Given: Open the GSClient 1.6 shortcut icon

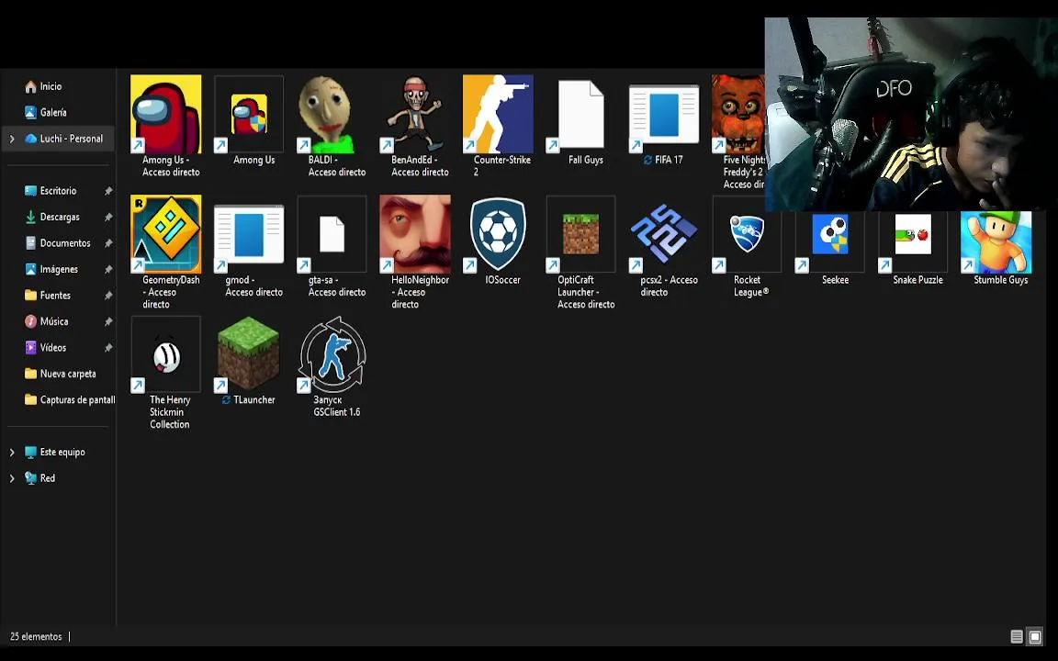Looking at the screenshot, I should (x=332, y=354).
